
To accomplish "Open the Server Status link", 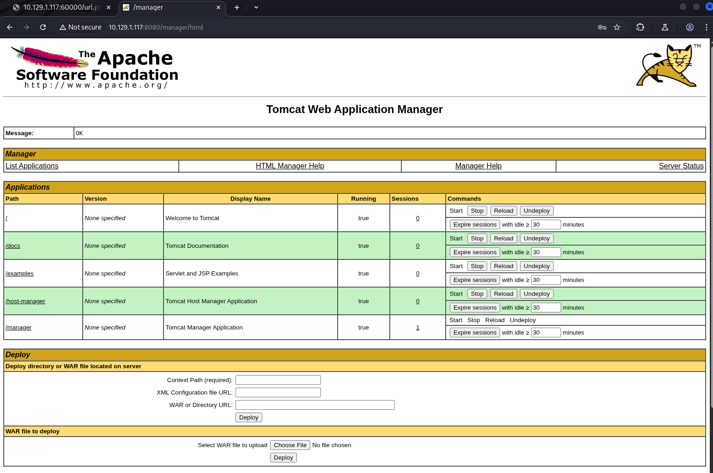I will [681, 166].
